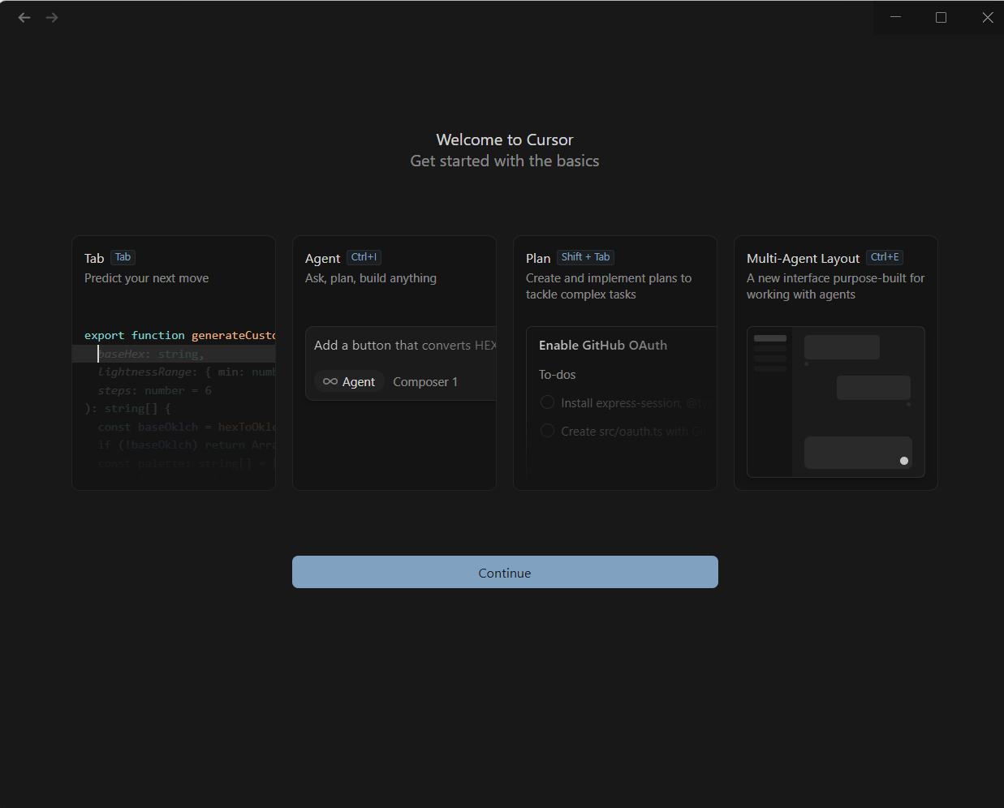Select the Composer 1 model label
1004x808 pixels.
pos(425,381)
